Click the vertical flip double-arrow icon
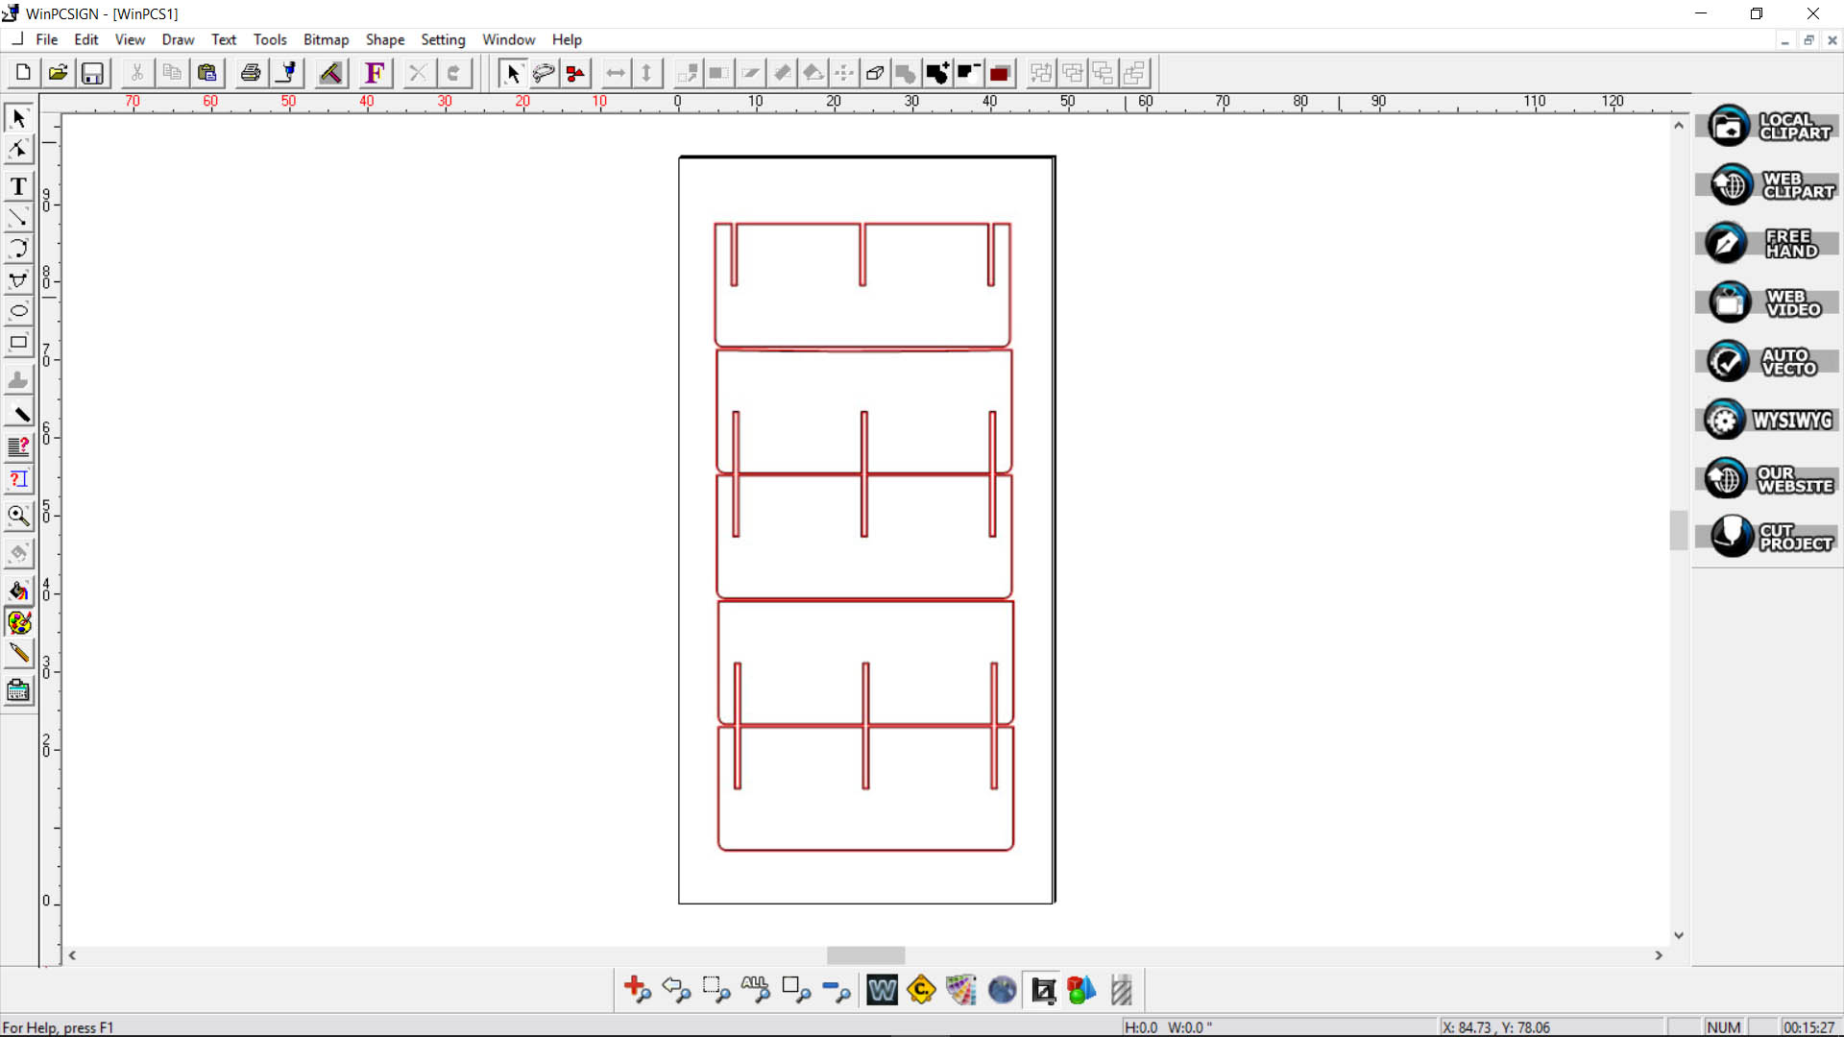Viewport: 1844px width, 1037px height. (x=647, y=73)
